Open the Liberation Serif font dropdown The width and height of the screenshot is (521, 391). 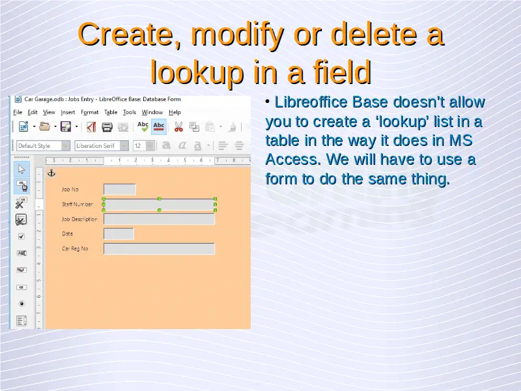(x=124, y=145)
